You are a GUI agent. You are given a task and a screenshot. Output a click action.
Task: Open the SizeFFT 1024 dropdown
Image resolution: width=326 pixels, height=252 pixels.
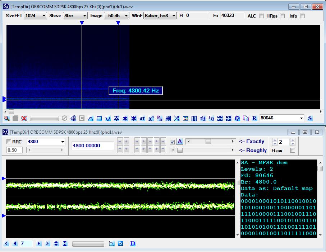44,16
